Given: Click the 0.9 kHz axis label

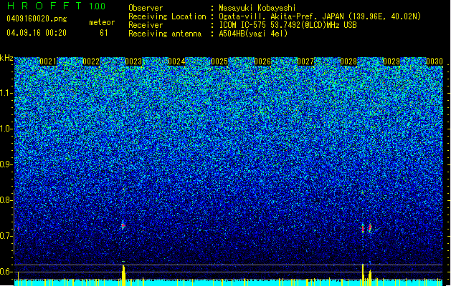Looking at the screenshot, I should (6, 164).
